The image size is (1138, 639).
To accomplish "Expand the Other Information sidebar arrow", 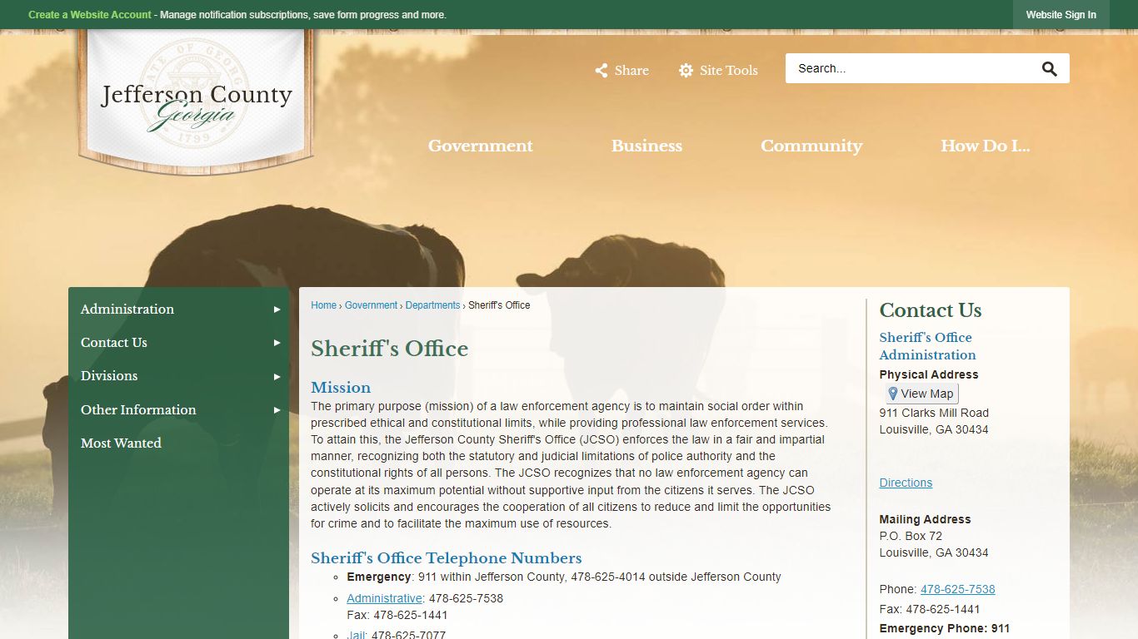I will coord(277,410).
